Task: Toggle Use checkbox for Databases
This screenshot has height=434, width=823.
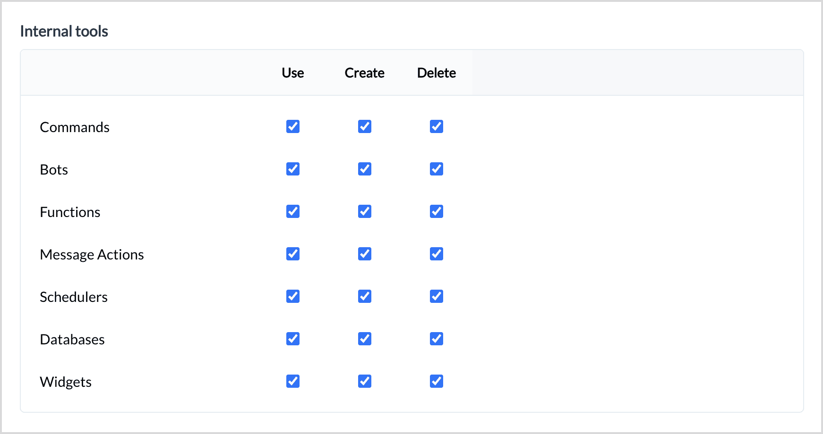Action: coord(293,339)
